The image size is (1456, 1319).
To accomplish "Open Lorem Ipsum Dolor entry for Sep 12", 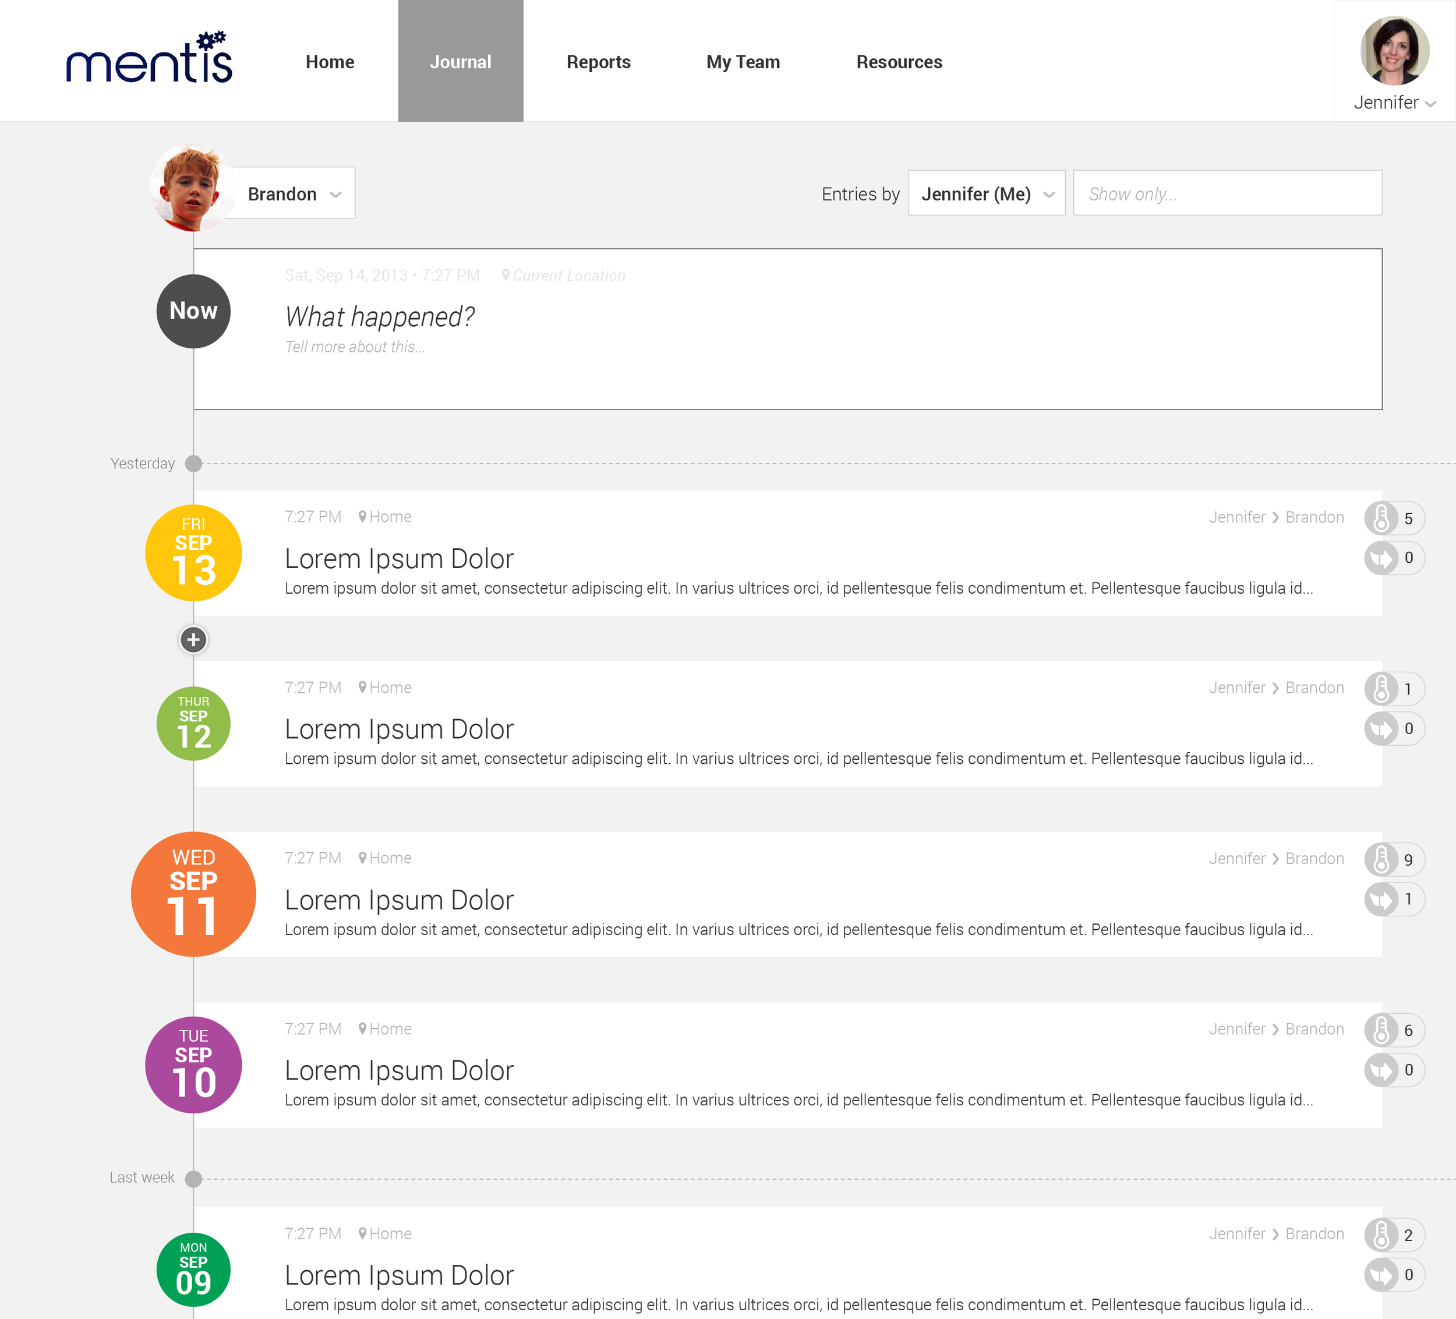I will [x=399, y=729].
